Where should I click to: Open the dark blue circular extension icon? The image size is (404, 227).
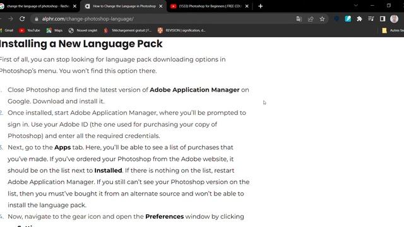pyautogui.click(x=336, y=18)
